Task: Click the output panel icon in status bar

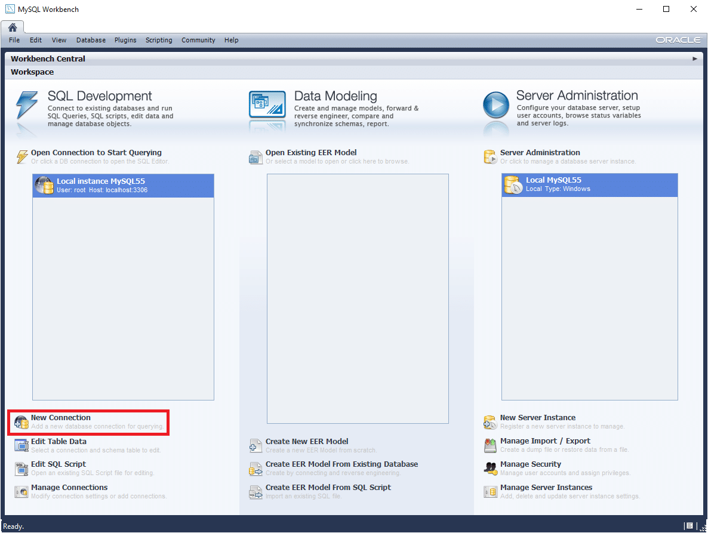Action: pyautogui.click(x=689, y=526)
